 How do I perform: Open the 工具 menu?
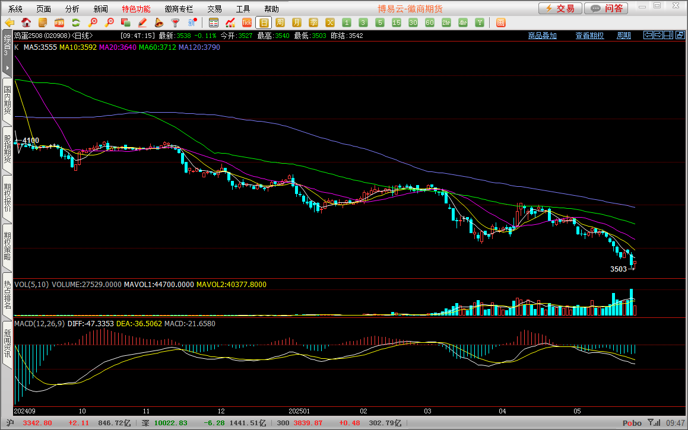tap(243, 9)
